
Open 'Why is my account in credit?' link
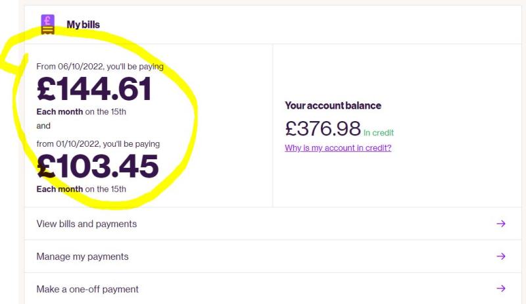click(338, 148)
